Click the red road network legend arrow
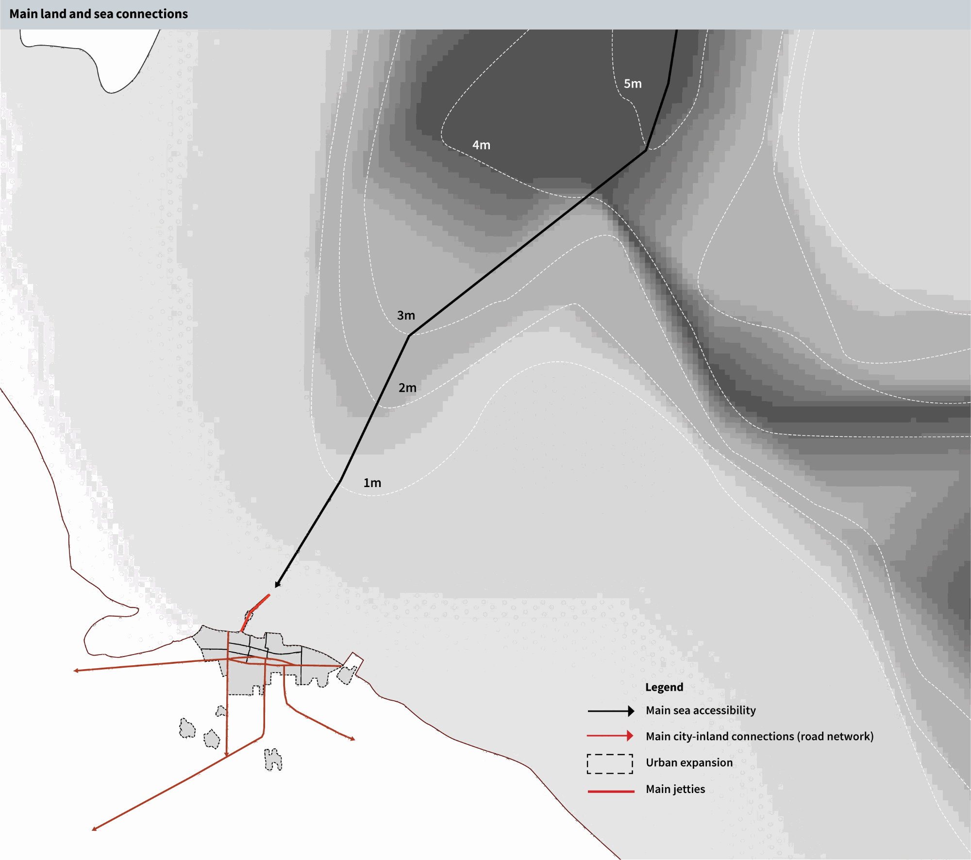Screen dimensions: 971x860 click(611, 736)
